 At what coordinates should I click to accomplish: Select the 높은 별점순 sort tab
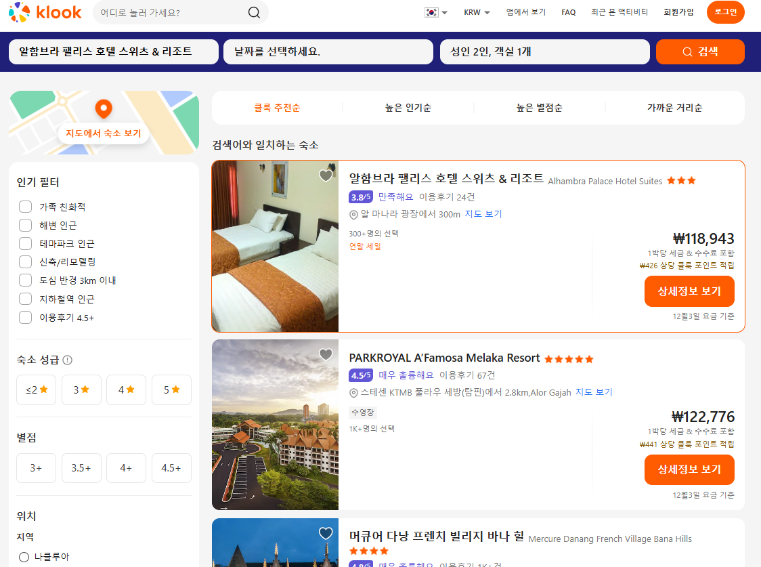(540, 108)
